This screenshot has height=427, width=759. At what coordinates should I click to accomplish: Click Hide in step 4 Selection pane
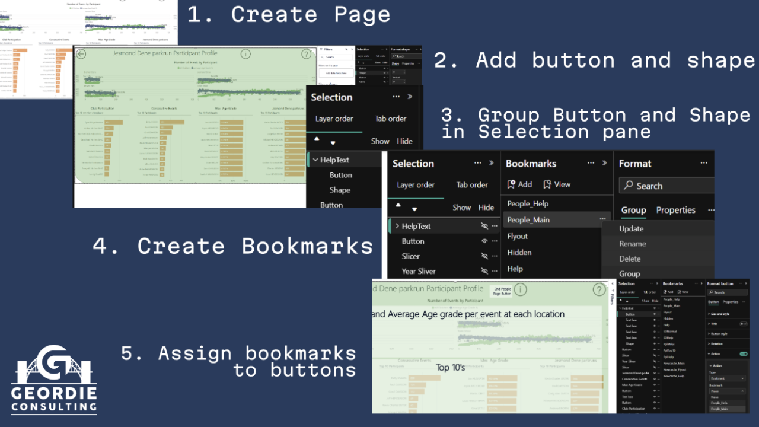click(486, 208)
